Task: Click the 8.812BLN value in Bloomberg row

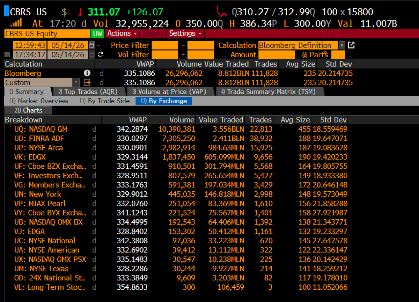Action: point(234,73)
